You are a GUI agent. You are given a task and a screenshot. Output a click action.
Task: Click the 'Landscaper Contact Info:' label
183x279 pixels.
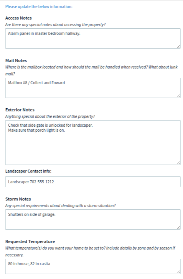(x=28, y=171)
